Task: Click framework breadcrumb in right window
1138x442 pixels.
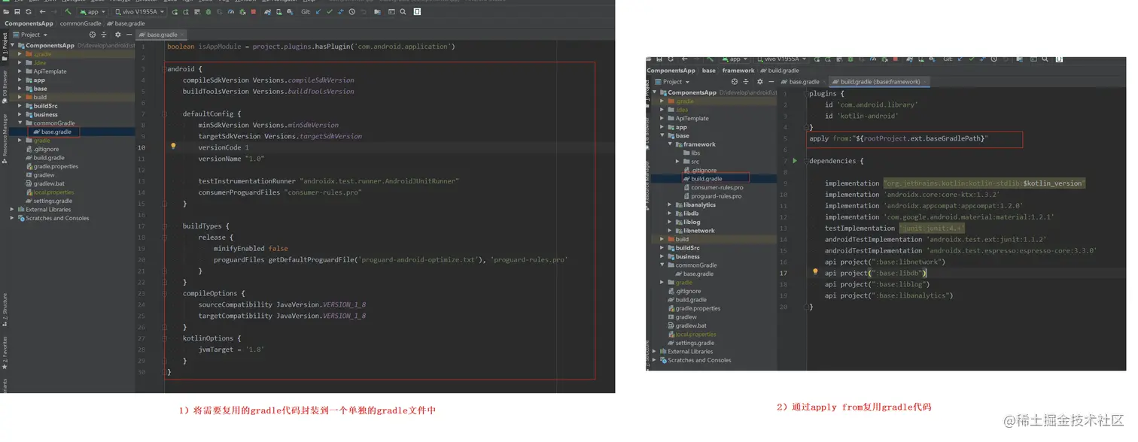Action: coord(738,71)
